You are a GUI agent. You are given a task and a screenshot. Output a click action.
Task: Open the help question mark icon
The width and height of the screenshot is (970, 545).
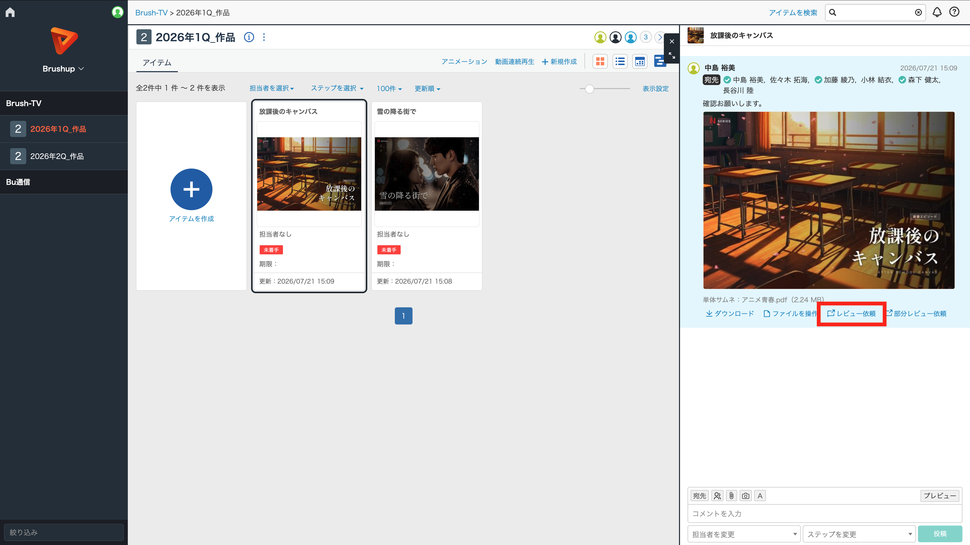(954, 12)
